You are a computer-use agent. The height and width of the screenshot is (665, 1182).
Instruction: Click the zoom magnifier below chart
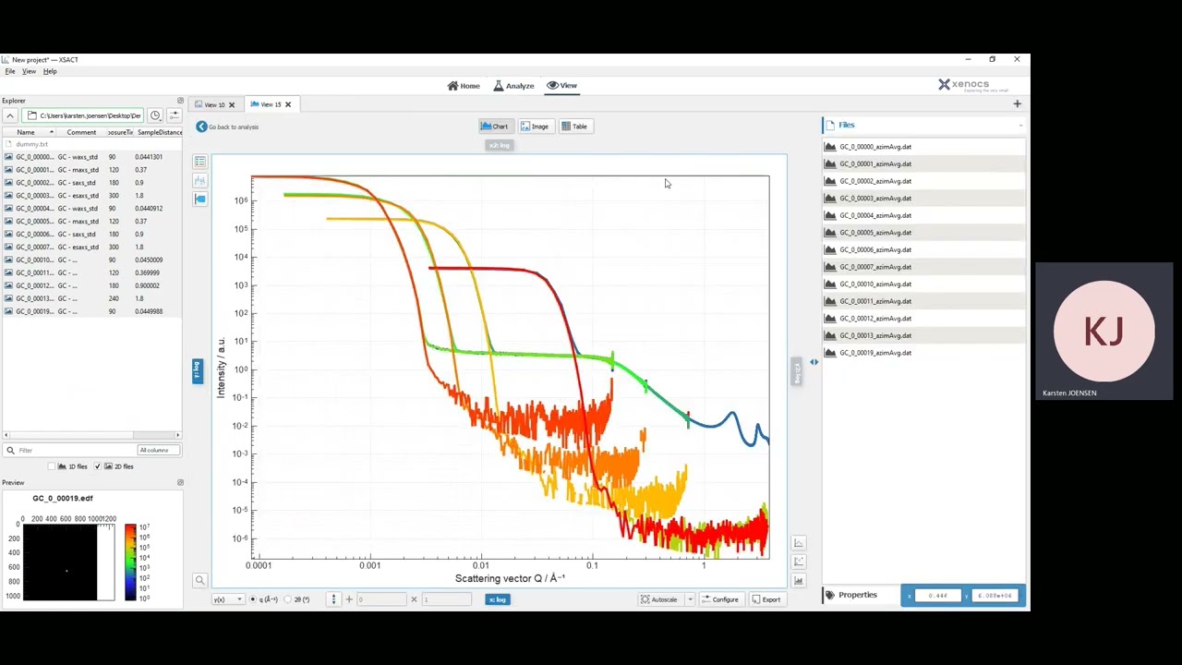tap(199, 580)
